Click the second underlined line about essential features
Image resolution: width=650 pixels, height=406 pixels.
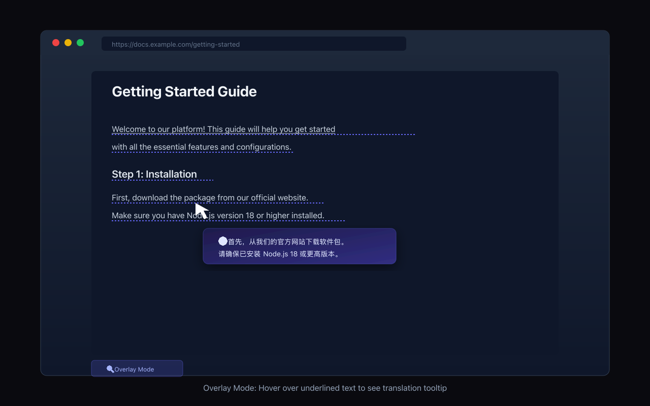202,147
